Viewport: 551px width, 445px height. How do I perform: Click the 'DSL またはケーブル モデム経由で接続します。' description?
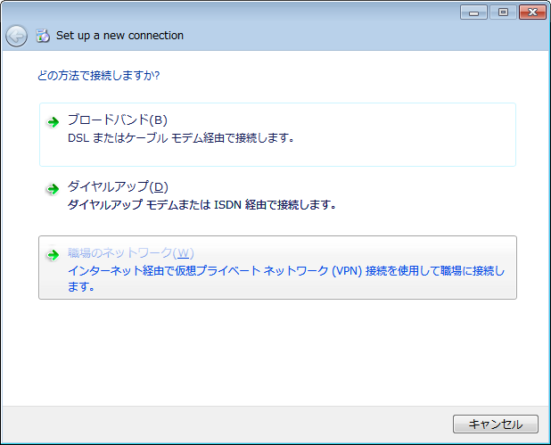point(181,138)
